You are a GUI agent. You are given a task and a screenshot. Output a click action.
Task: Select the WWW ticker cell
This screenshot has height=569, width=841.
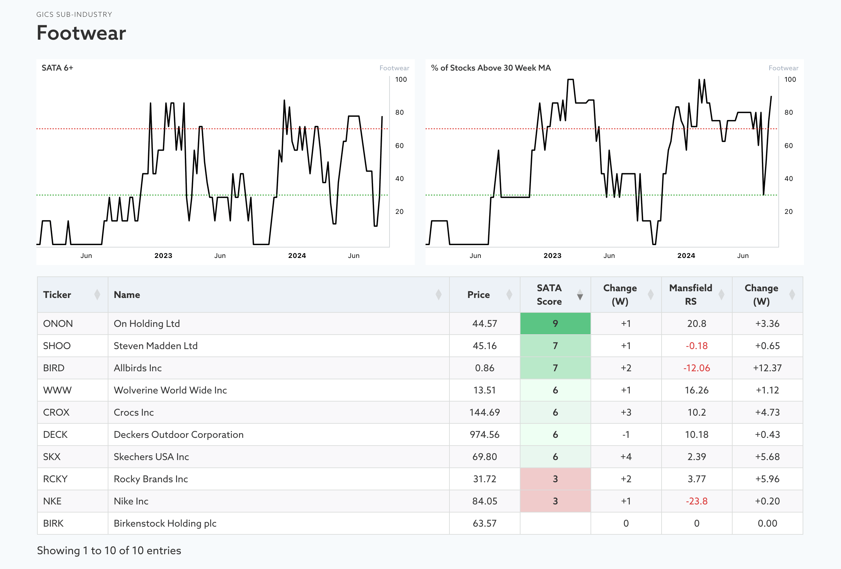click(72, 390)
